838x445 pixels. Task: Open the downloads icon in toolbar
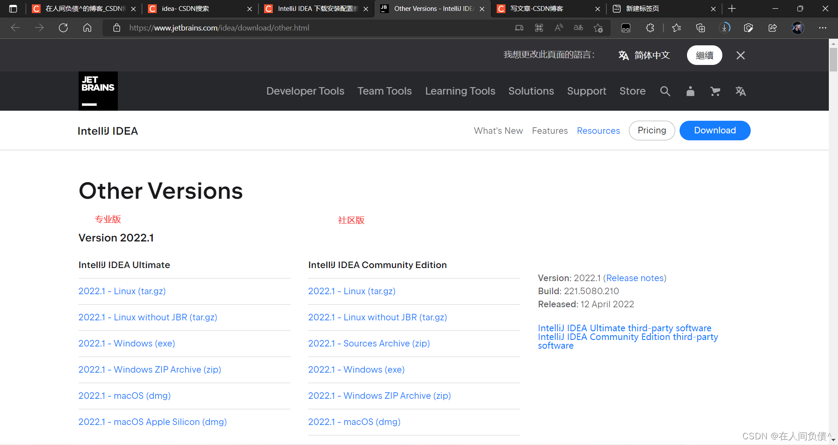(x=725, y=28)
